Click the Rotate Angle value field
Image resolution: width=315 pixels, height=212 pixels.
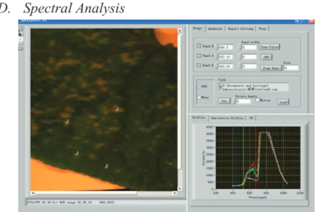pyautogui.click(x=243, y=101)
